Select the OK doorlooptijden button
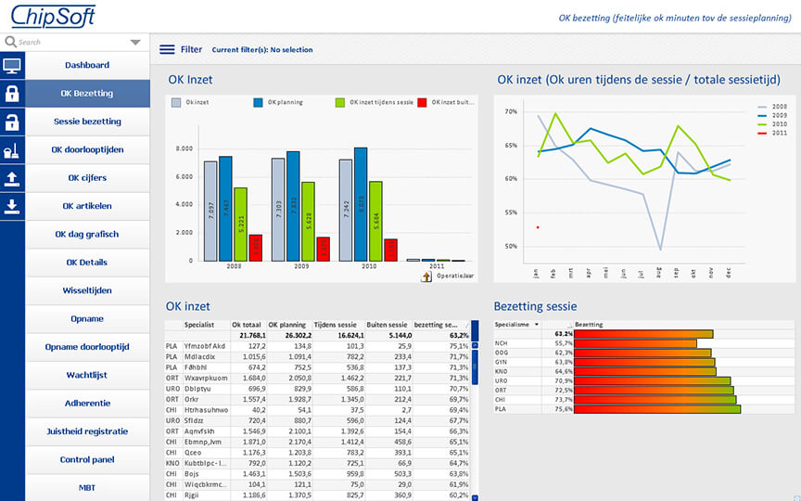801x501 pixels. click(87, 149)
